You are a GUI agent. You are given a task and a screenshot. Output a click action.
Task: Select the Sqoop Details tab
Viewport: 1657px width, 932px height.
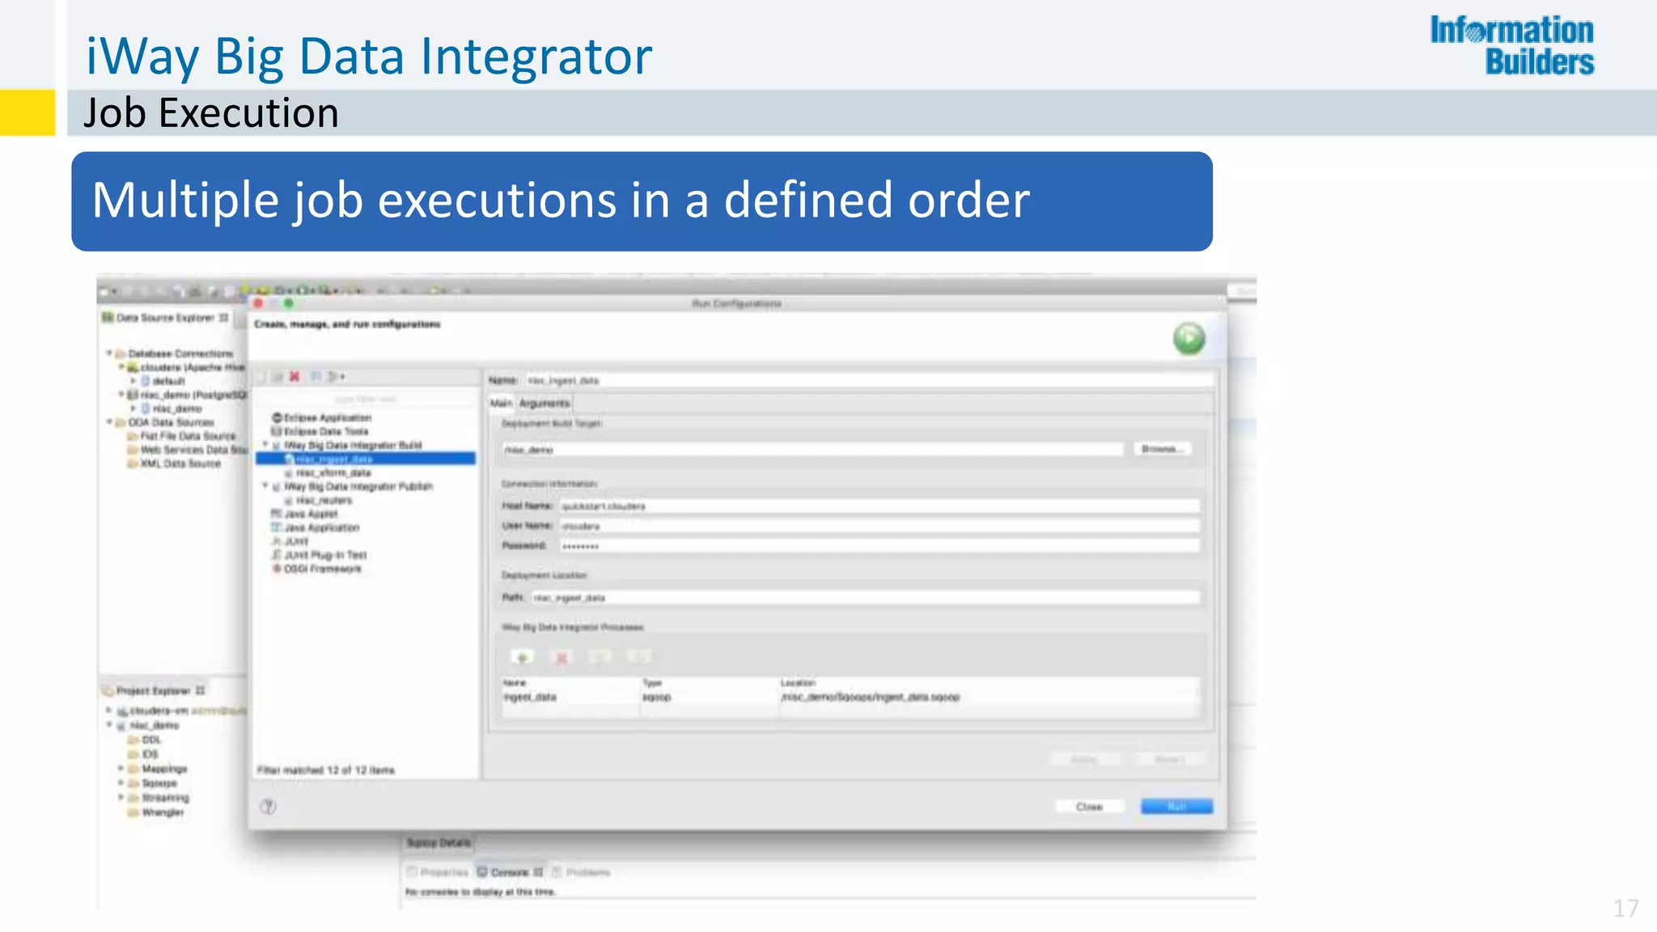[439, 843]
